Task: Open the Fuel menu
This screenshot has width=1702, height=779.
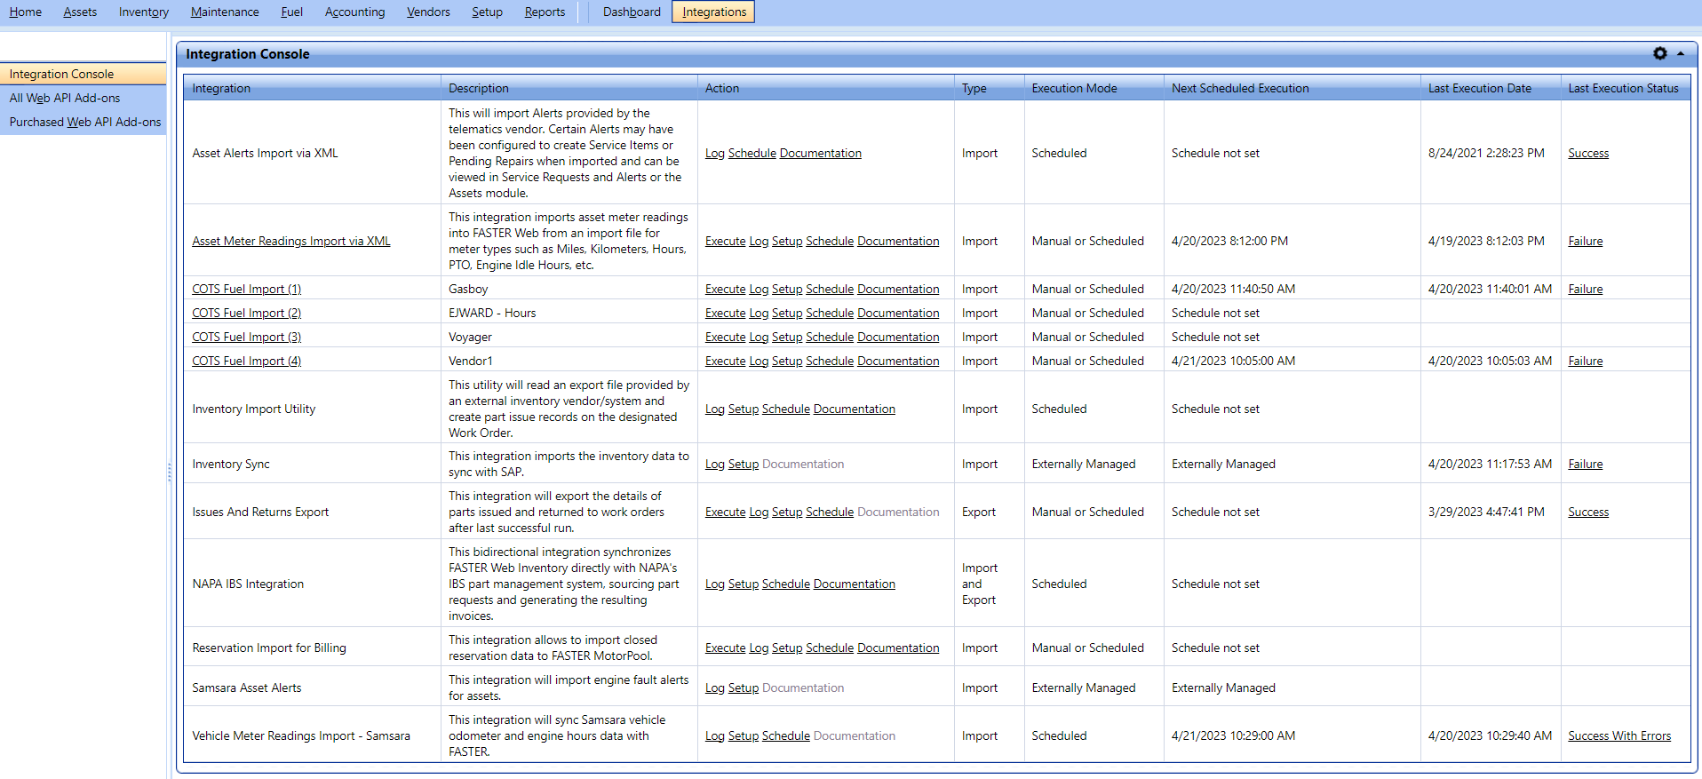Action: (x=292, y=12)
